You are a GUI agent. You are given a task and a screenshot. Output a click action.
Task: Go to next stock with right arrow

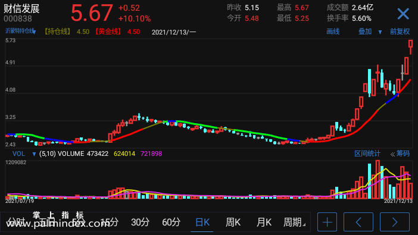pos(395,222)
